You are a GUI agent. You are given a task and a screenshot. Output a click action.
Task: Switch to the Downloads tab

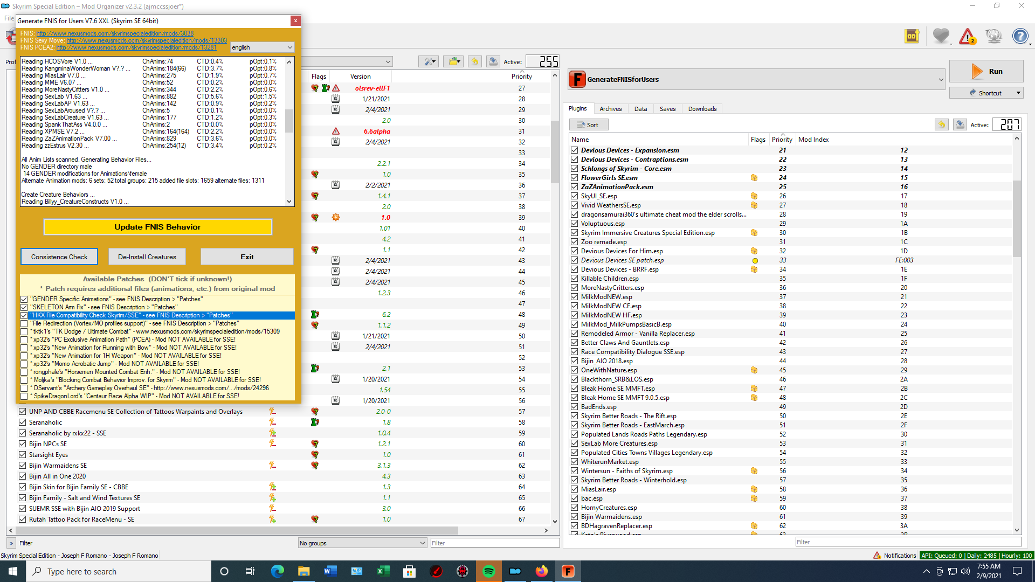tap(702, 108)
